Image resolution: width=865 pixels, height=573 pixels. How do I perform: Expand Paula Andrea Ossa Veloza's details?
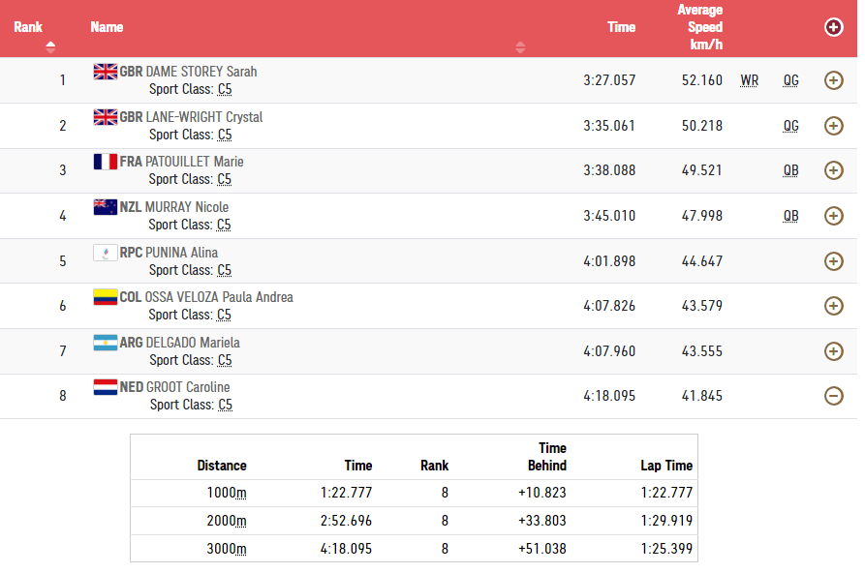coord(833,306)
